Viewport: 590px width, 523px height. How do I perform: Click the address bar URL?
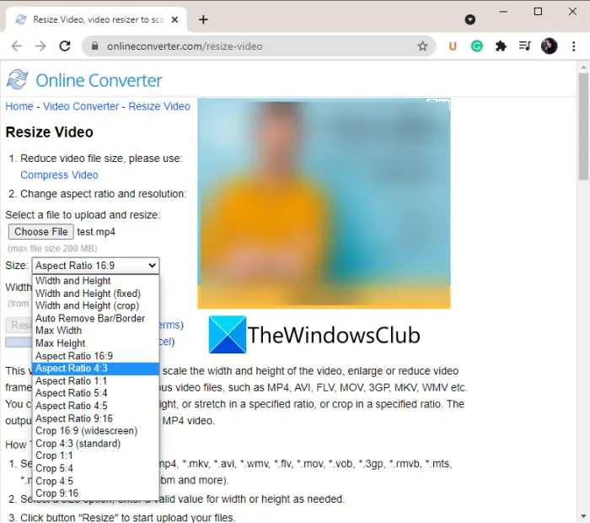click(x=185, y=46)
